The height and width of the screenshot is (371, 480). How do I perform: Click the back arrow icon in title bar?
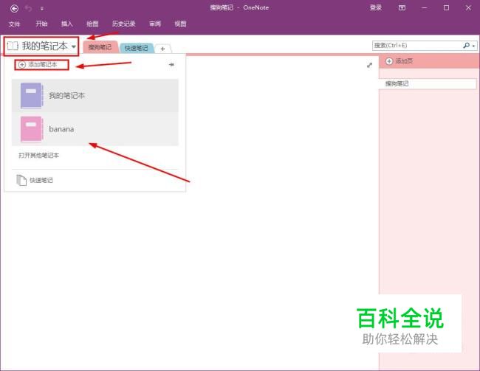[x=14, y=9]
